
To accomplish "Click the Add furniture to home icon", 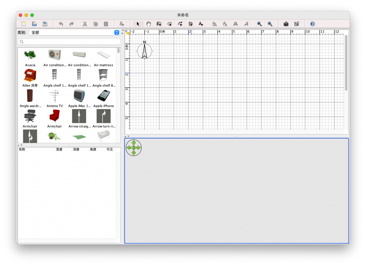I will 122,24.
